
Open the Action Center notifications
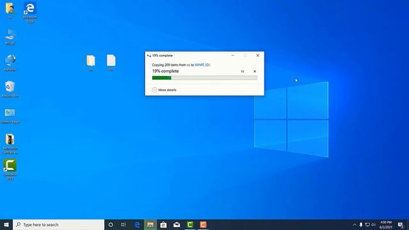point(401,224)
